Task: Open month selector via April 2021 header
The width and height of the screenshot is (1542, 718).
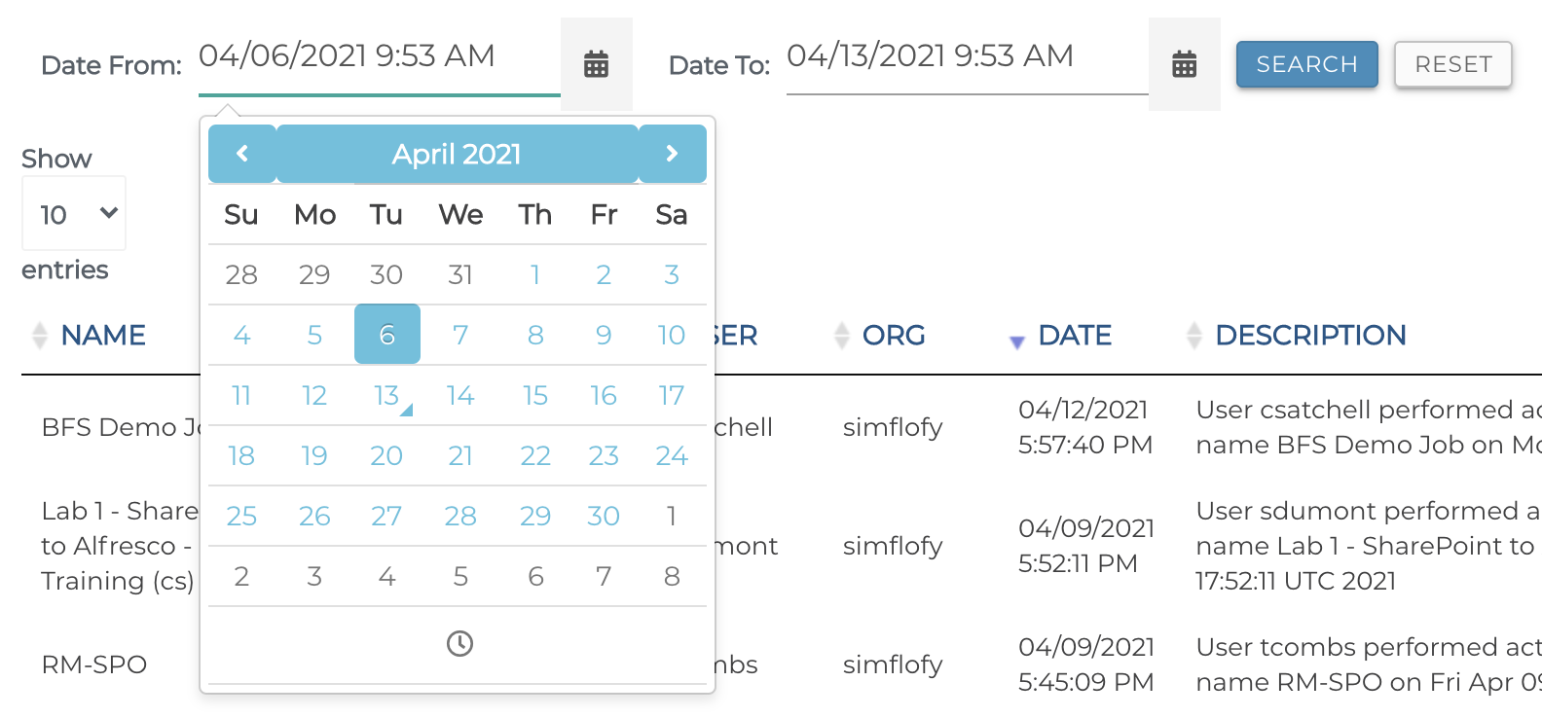Action: (457, 154)
